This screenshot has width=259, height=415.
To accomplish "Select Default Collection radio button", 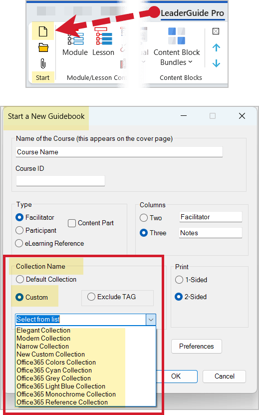I will pos(20,279).
